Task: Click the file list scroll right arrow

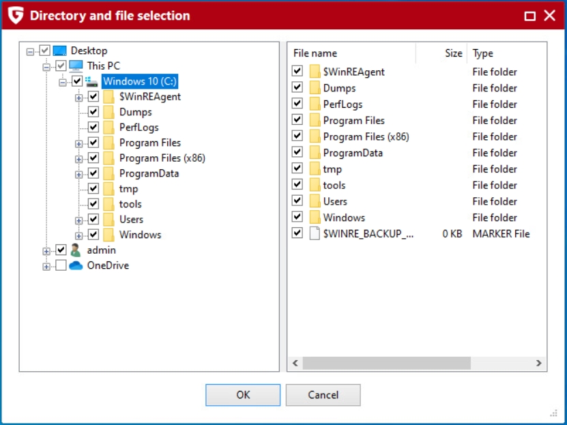Action: pos(539,363)
